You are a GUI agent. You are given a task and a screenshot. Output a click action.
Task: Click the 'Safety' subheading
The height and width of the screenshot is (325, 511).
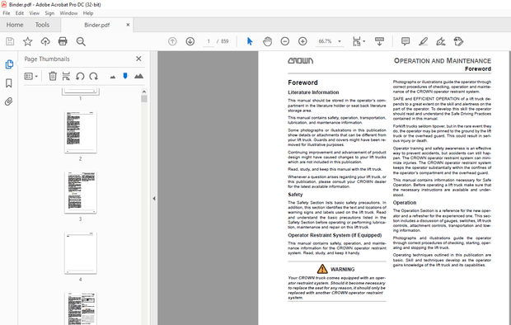[x=295, y=195]
